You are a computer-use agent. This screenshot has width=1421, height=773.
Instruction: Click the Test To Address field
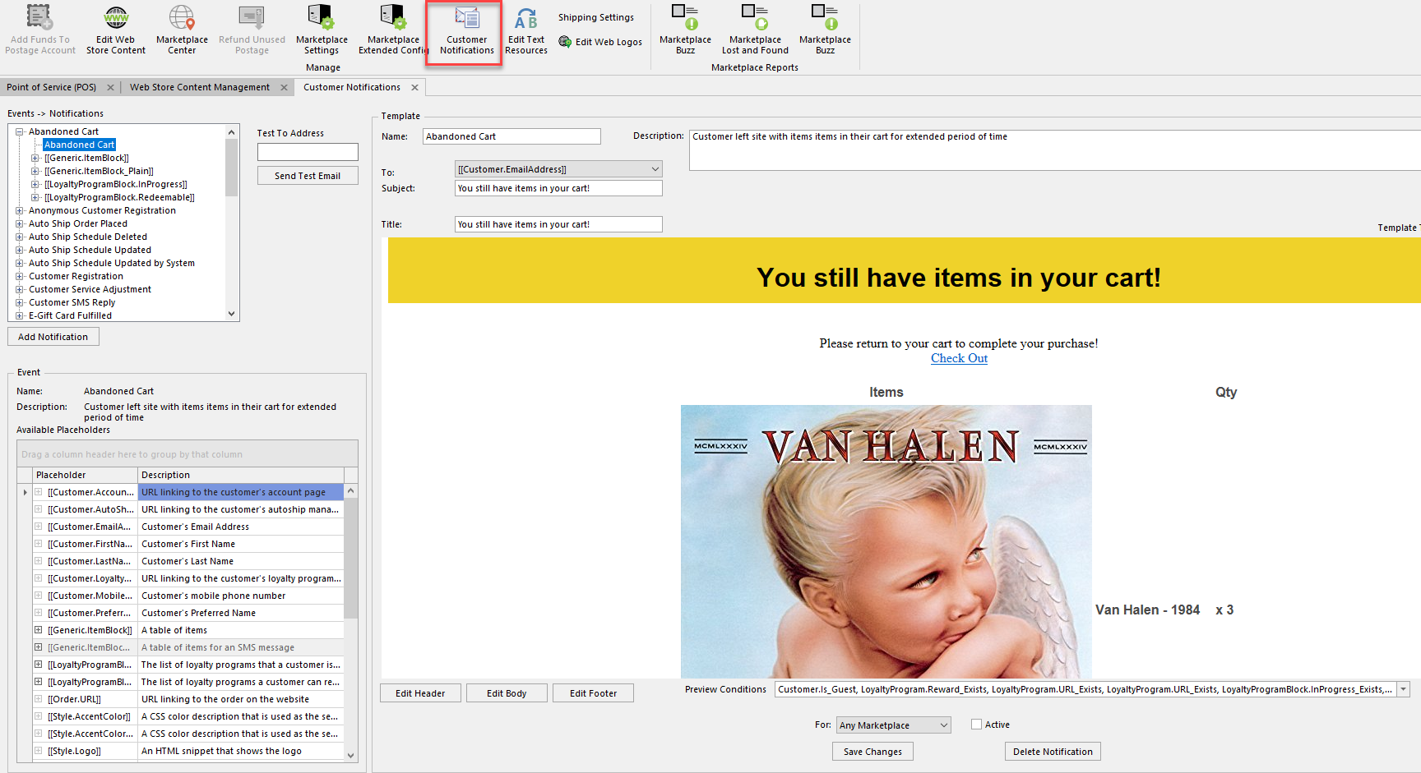click(x=308, y=152)
